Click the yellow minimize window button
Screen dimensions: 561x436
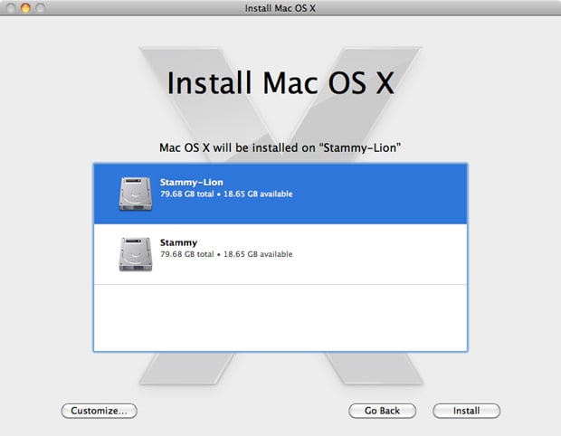[25, 7]
